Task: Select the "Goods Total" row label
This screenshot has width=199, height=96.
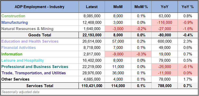Action: click(x=40, y=35)
